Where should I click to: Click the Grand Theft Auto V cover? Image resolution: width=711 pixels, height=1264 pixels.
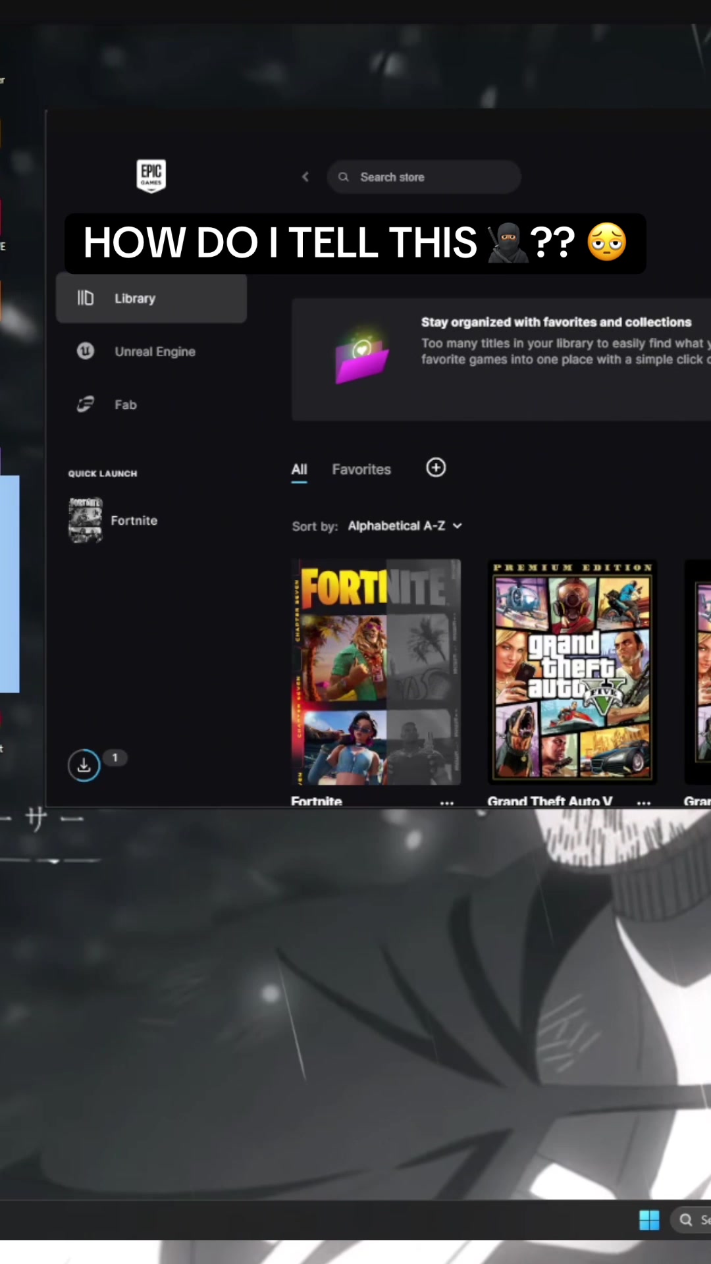[572, 671]
